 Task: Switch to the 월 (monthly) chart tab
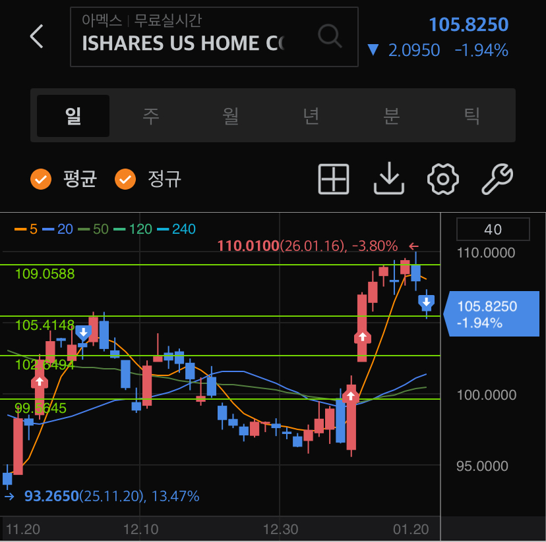point(231,116)
